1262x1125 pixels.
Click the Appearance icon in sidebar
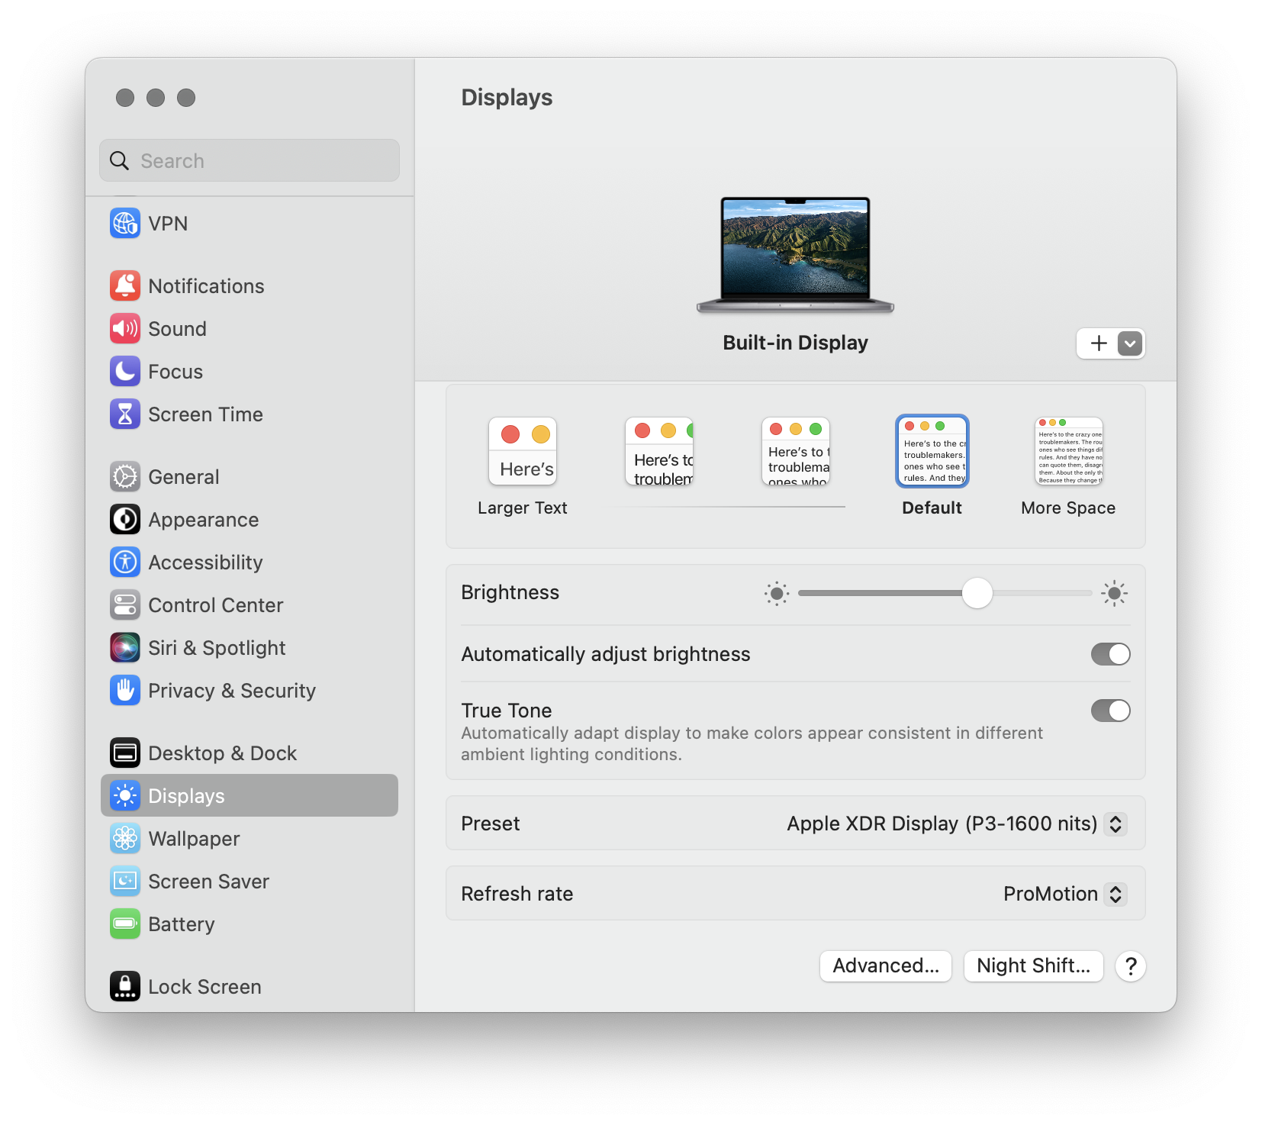tap(125, 520)
